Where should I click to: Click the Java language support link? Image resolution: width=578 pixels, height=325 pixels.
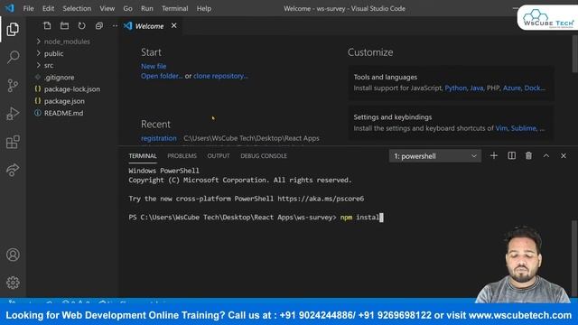(x=477, y=88)
